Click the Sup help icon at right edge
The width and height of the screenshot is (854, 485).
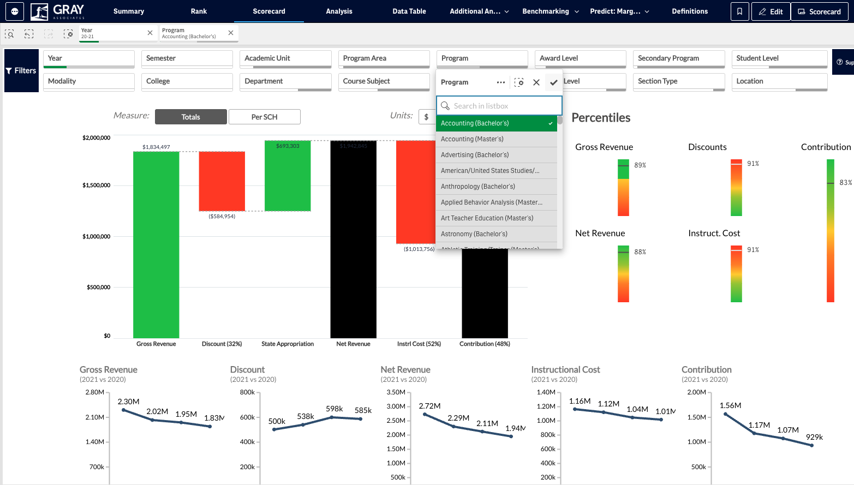click(x=844, y=62)
